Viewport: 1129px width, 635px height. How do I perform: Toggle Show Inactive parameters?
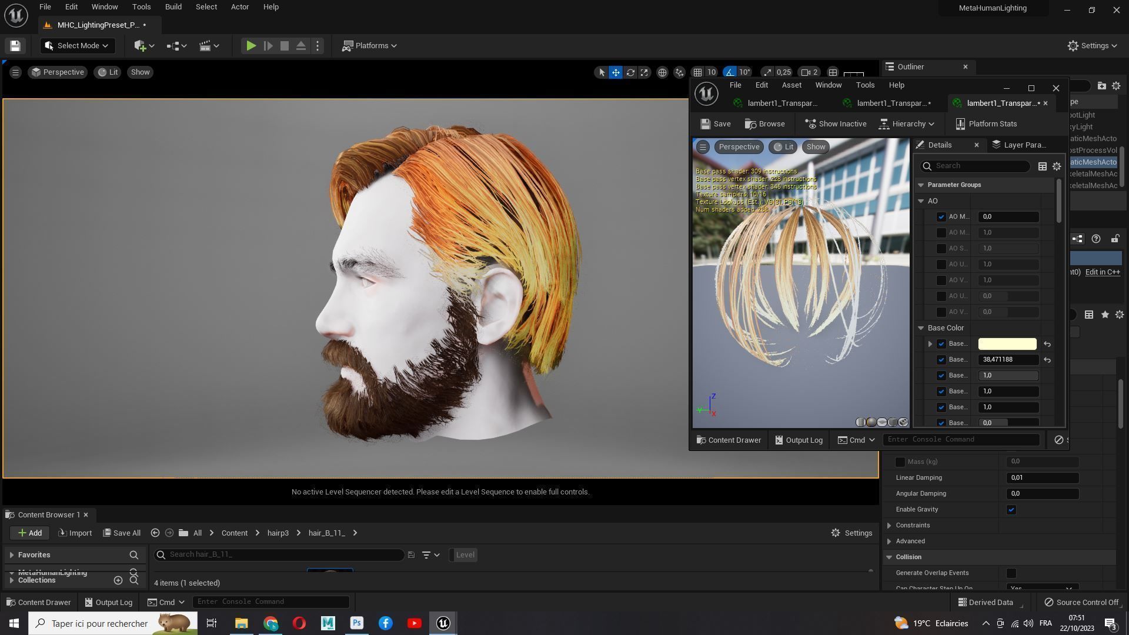point(836,124)
